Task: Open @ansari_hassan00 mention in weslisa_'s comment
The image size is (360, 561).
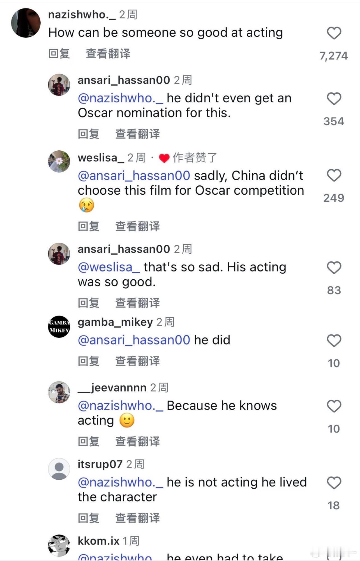Action: pos(134,176)
